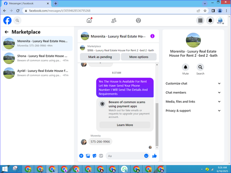Viewport: 231px width, 173px height.
Task: Reload the browser page
Action: (x=18, y=11)
